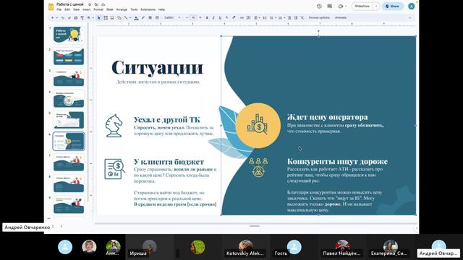Open the Slide menu
The image size is (463, 260).
(x=110, y=9)
